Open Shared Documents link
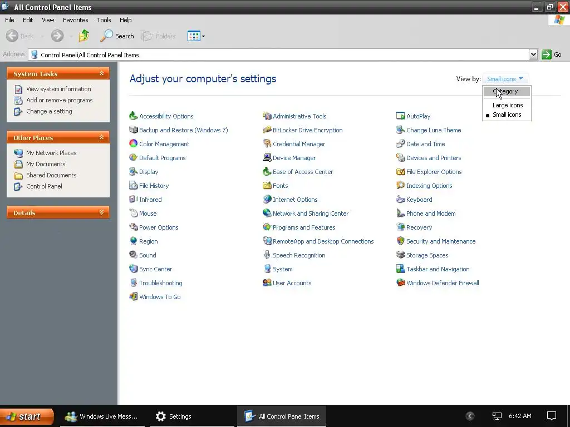Image resolution: width=570 pixels, height=427 pixels. (51, 175)
